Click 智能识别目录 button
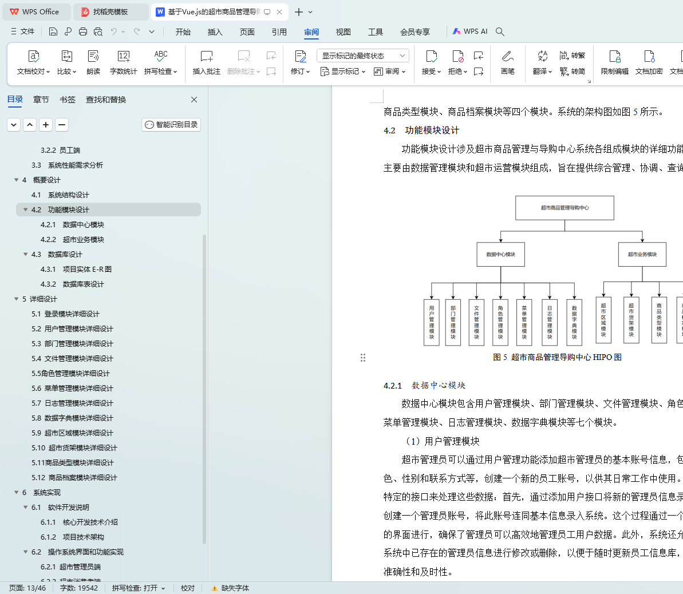This screenshot has width=683, height=594. (x=171, y=125)
